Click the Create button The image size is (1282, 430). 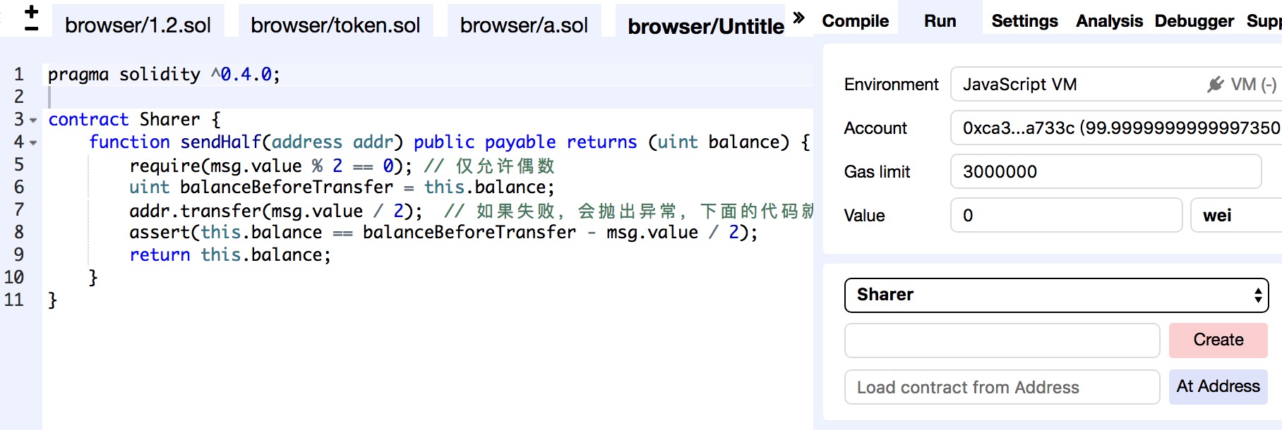(1218, 340)
